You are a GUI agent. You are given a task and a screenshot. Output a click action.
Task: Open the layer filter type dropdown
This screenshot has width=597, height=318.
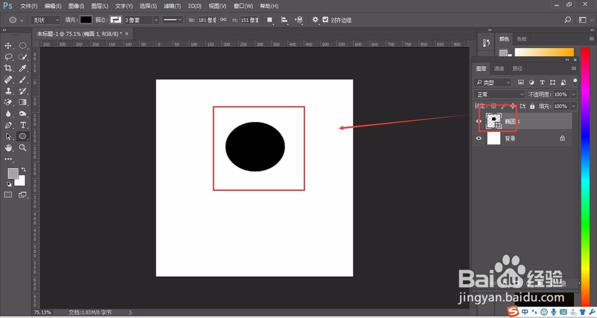coord(493,82)
